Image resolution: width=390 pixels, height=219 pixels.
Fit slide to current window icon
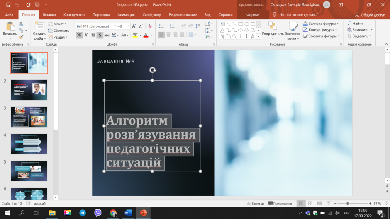(386, 203)
